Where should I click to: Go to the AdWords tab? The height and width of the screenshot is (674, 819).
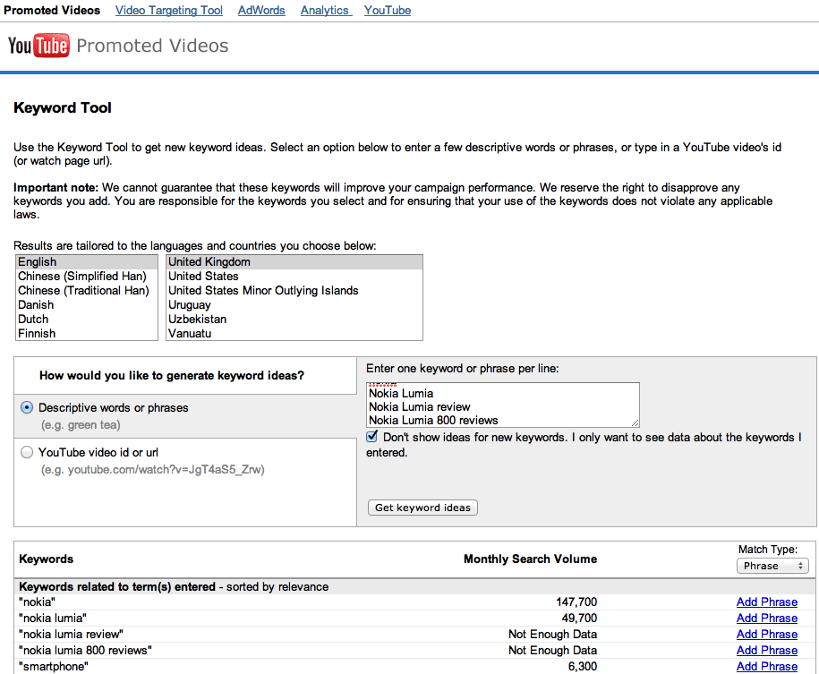pos(261,11)
